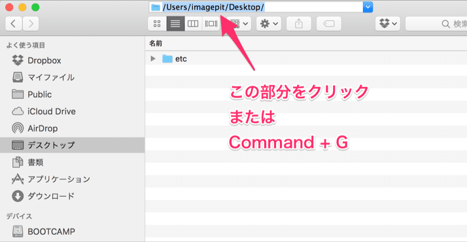Viewport: 467px width, 242px height.
Task: Switch to Cover Flow view
Action: pyautogui.click(x=211, y=24)
